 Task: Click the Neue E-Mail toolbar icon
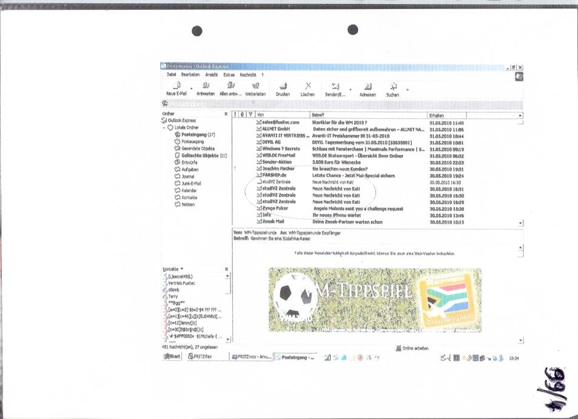pos(177,86)
